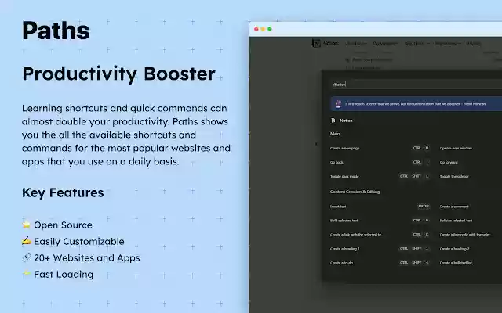502x313 pixels.
Task: Select the 'Create a comment' shortcut
Action: click(454, 207)
